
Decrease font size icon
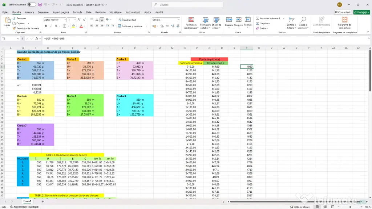click(x=84, y=20)
